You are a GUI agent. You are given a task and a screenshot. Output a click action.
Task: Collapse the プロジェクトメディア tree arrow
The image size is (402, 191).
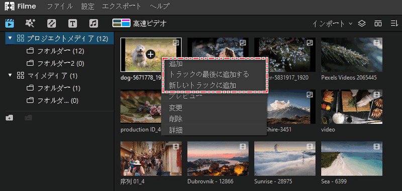(x=10, y=39)
